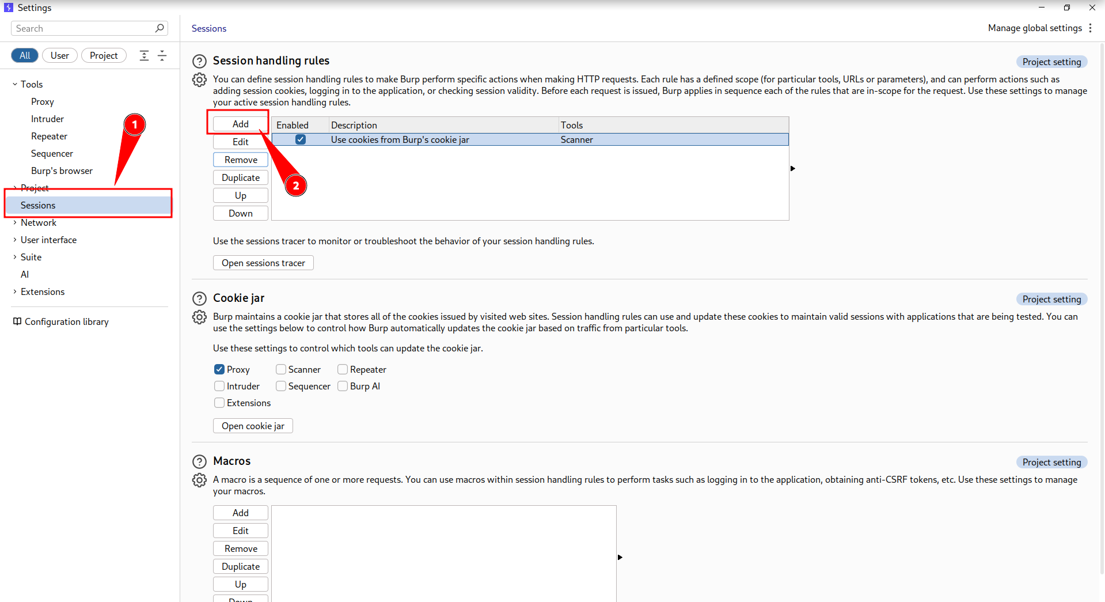Open the Session handling rules gear options
Image resolution: width=1105 pixels, height=602 pixels.
[199, 79]
